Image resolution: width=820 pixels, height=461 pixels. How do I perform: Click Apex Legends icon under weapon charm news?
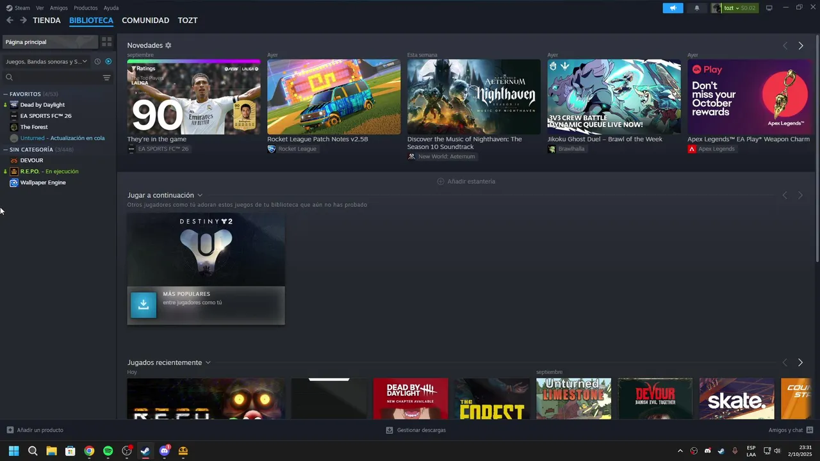pyautogui.click(x=692, y=149)
